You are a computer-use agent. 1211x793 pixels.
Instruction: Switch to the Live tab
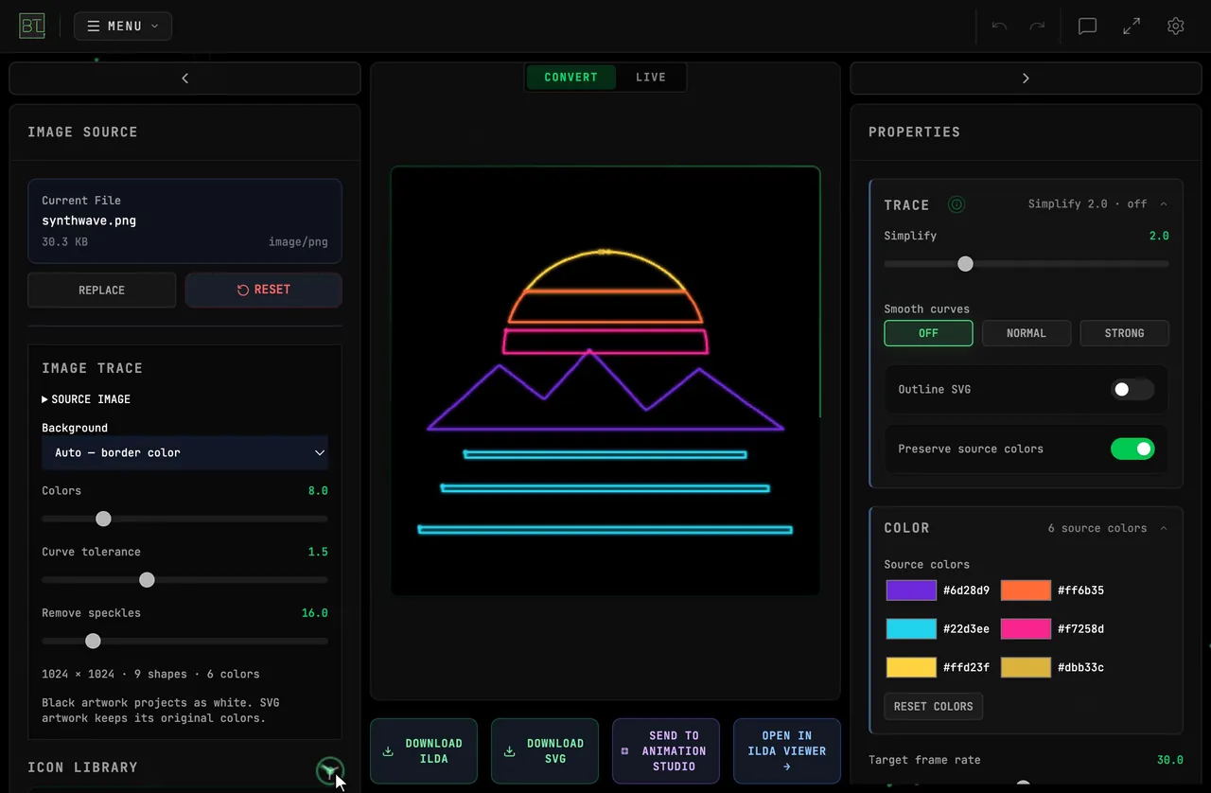[x=651, y=78]
